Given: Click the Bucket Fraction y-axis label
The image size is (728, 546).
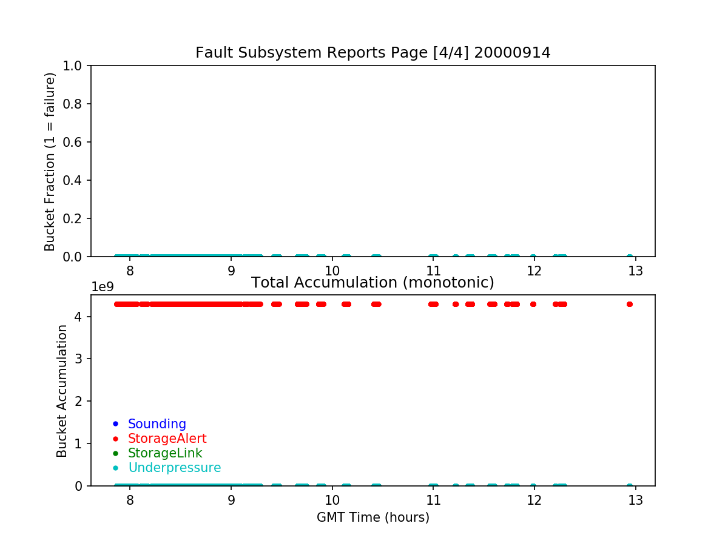Looking at the screenshot, I should [x=50, y=161].
